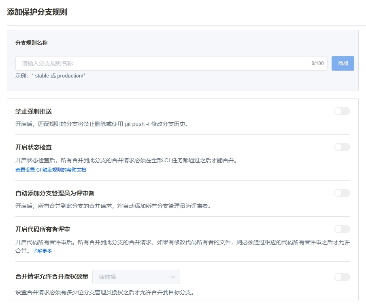This screenshot has width=366, height=306.
Task: Toggle 自动添加分支管理员为评审者 switch
Action: 342,193
